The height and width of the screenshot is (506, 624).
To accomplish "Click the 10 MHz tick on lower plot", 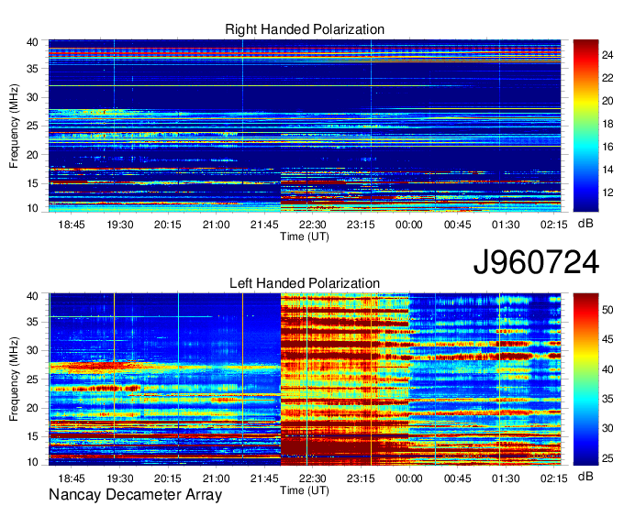I will (x=32, y=462).
